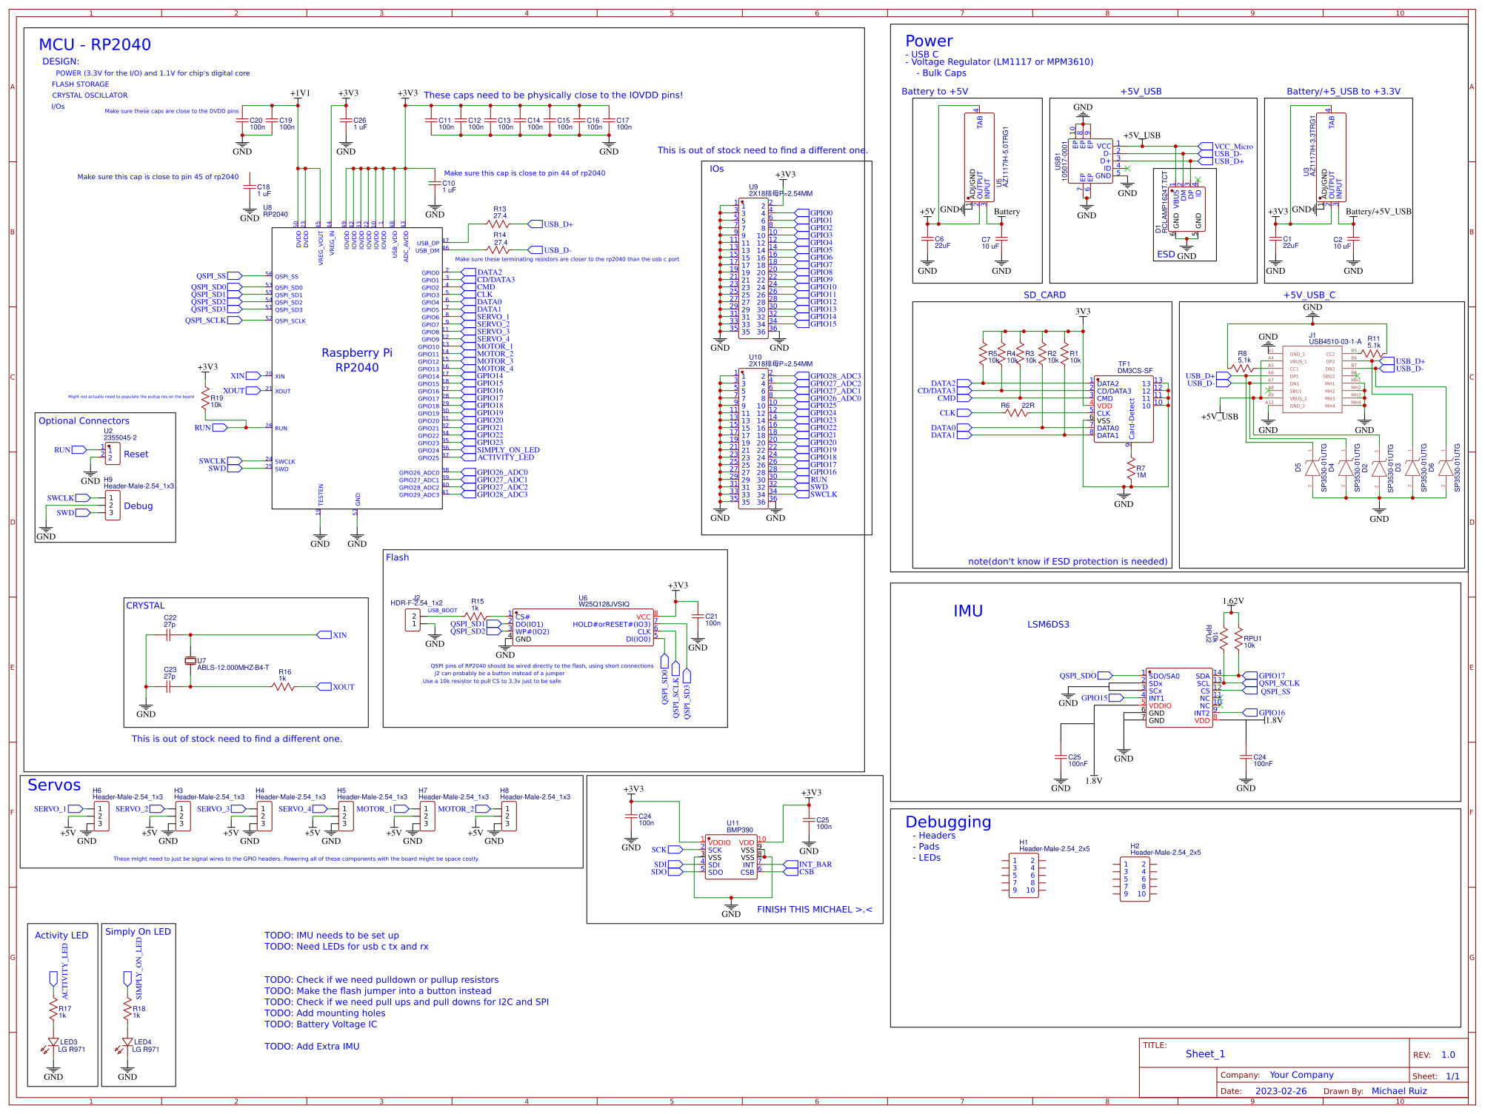The image size is (1485, 1114).
Task: Click the Sheet_1 title field
Action: (1207, 1053)
